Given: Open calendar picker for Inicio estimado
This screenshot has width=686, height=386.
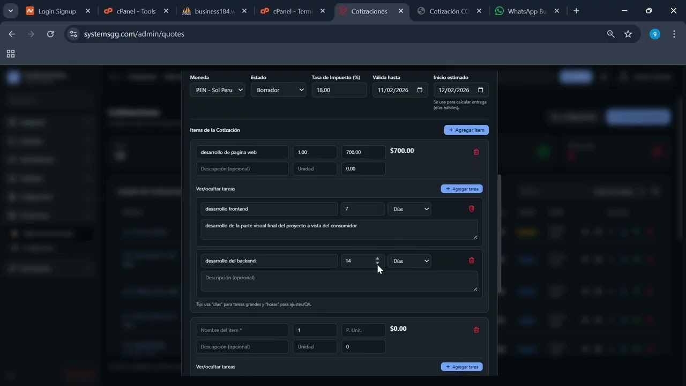Looking at the screenshot, I should click(481, 90).
